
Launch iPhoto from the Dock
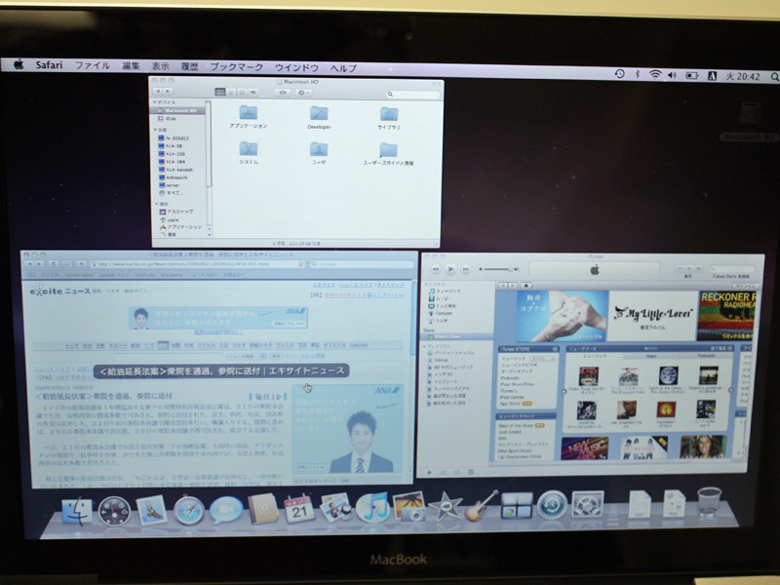tap(409, 506)
